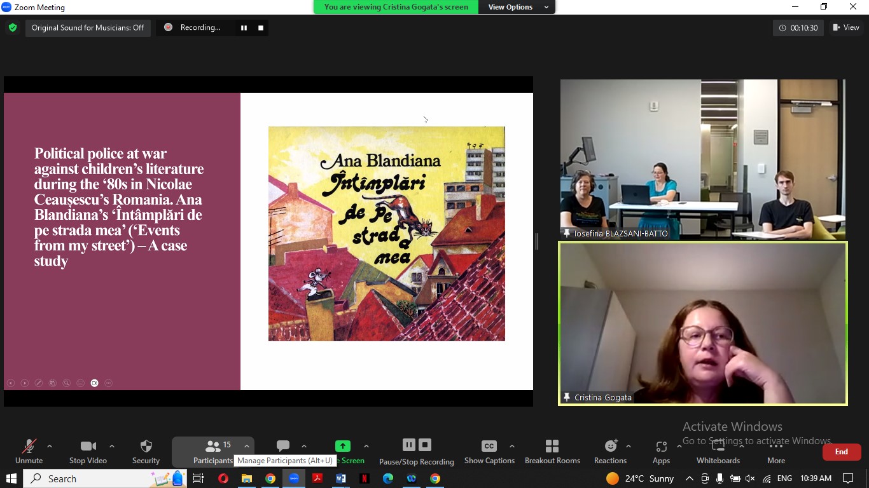
Task: Stop Video camera button
Action: (x=88, y=452)
